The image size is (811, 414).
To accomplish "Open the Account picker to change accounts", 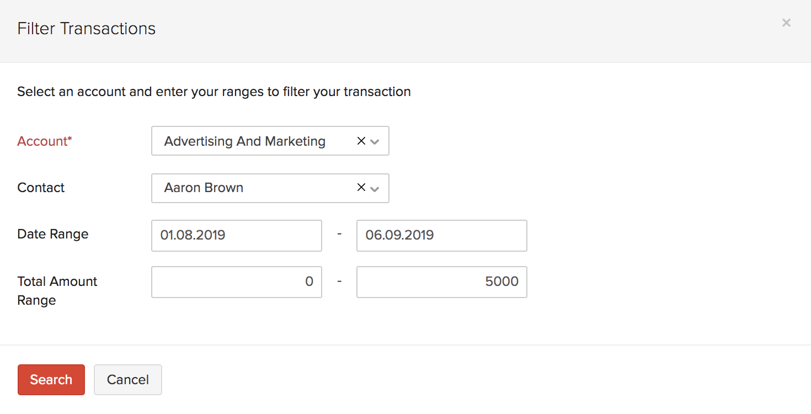I will [x=375, y=142].
